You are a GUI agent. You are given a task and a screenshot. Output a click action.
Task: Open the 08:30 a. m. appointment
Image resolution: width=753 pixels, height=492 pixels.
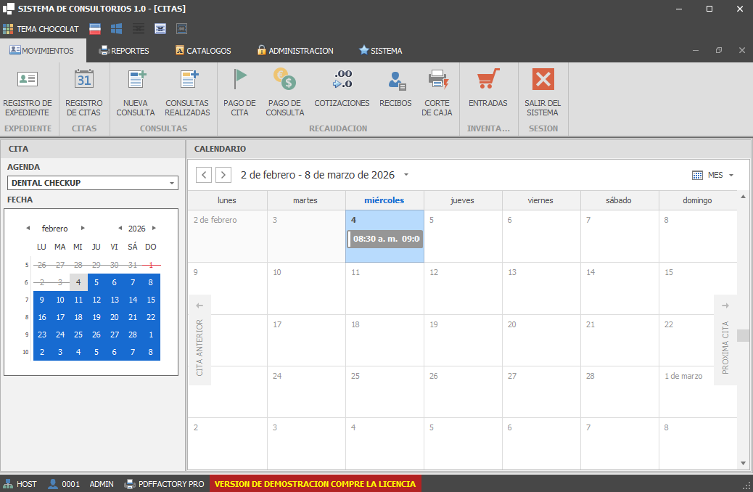click(385, 239)
